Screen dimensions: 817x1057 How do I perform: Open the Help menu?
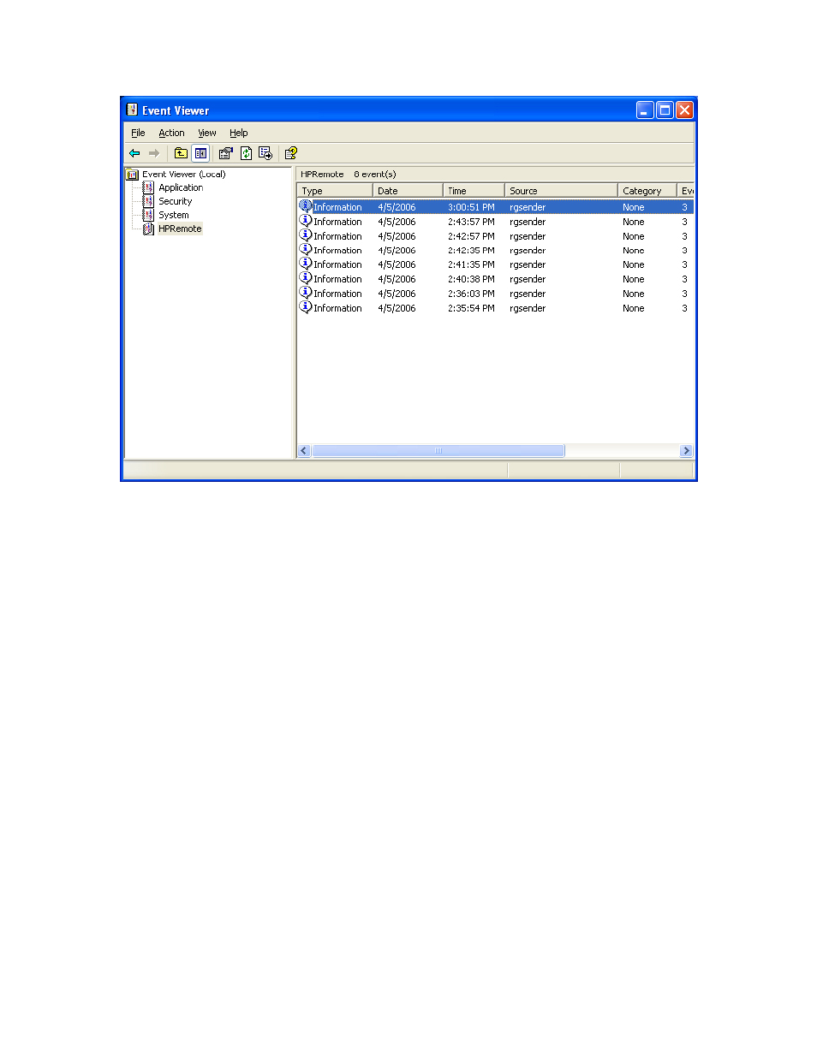pyautogui.click(x=239, y=133)
